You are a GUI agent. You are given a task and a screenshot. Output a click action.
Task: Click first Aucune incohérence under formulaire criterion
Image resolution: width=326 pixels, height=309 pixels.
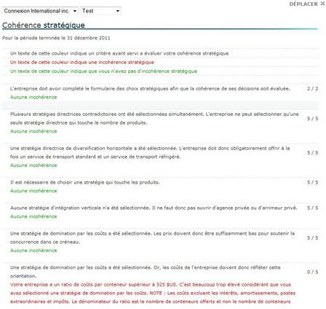coord(33,97)
